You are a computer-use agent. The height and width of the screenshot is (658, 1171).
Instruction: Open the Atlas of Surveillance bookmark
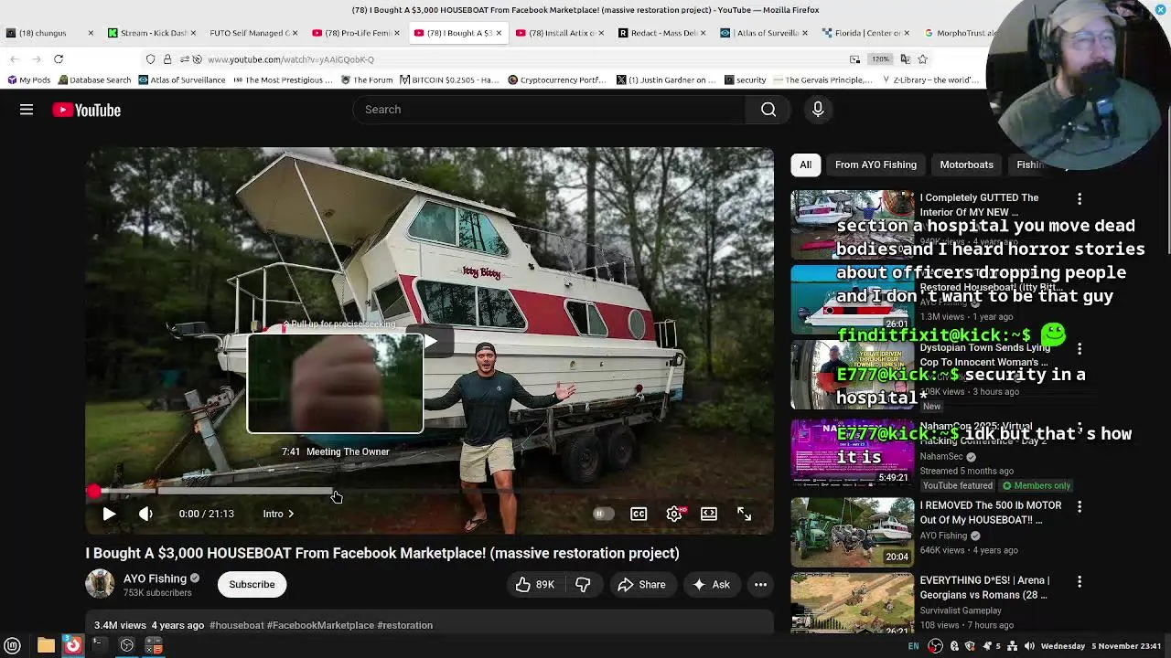(x=181, y=80)
